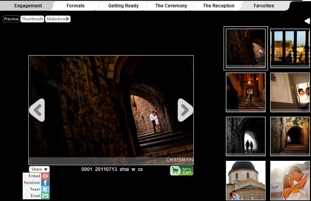Open the Formals gallery tab
This screenshot has height=201, width=311.
point(76,6)
